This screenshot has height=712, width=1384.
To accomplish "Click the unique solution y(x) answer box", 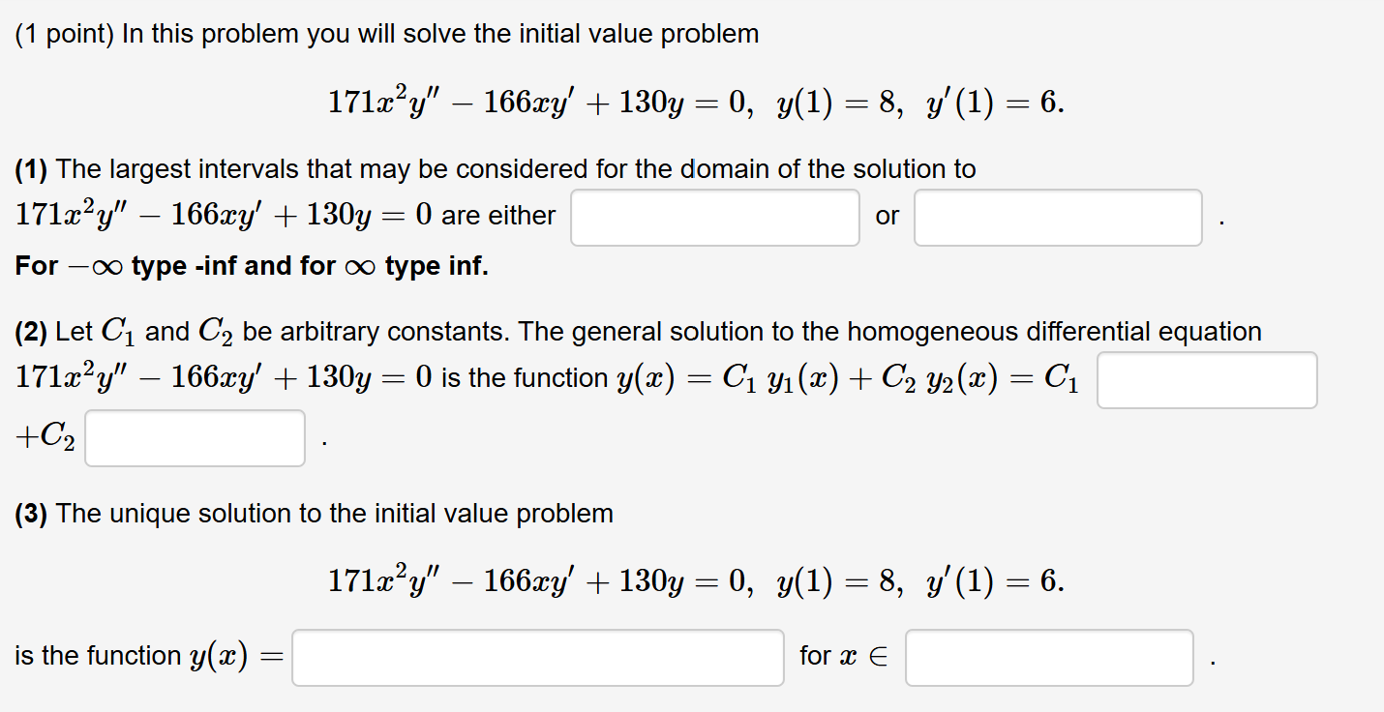I will (538, 658).
